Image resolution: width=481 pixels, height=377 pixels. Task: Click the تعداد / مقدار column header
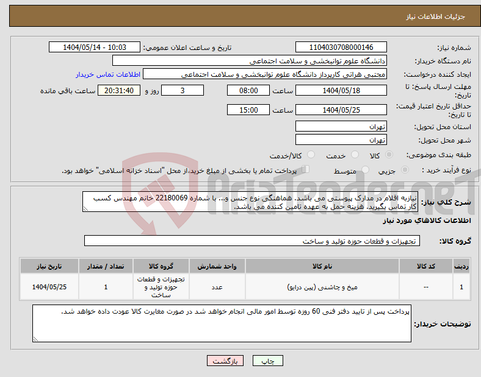pos(106,266)
